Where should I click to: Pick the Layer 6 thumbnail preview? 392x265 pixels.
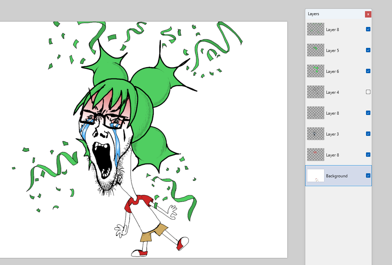(315, 71)
